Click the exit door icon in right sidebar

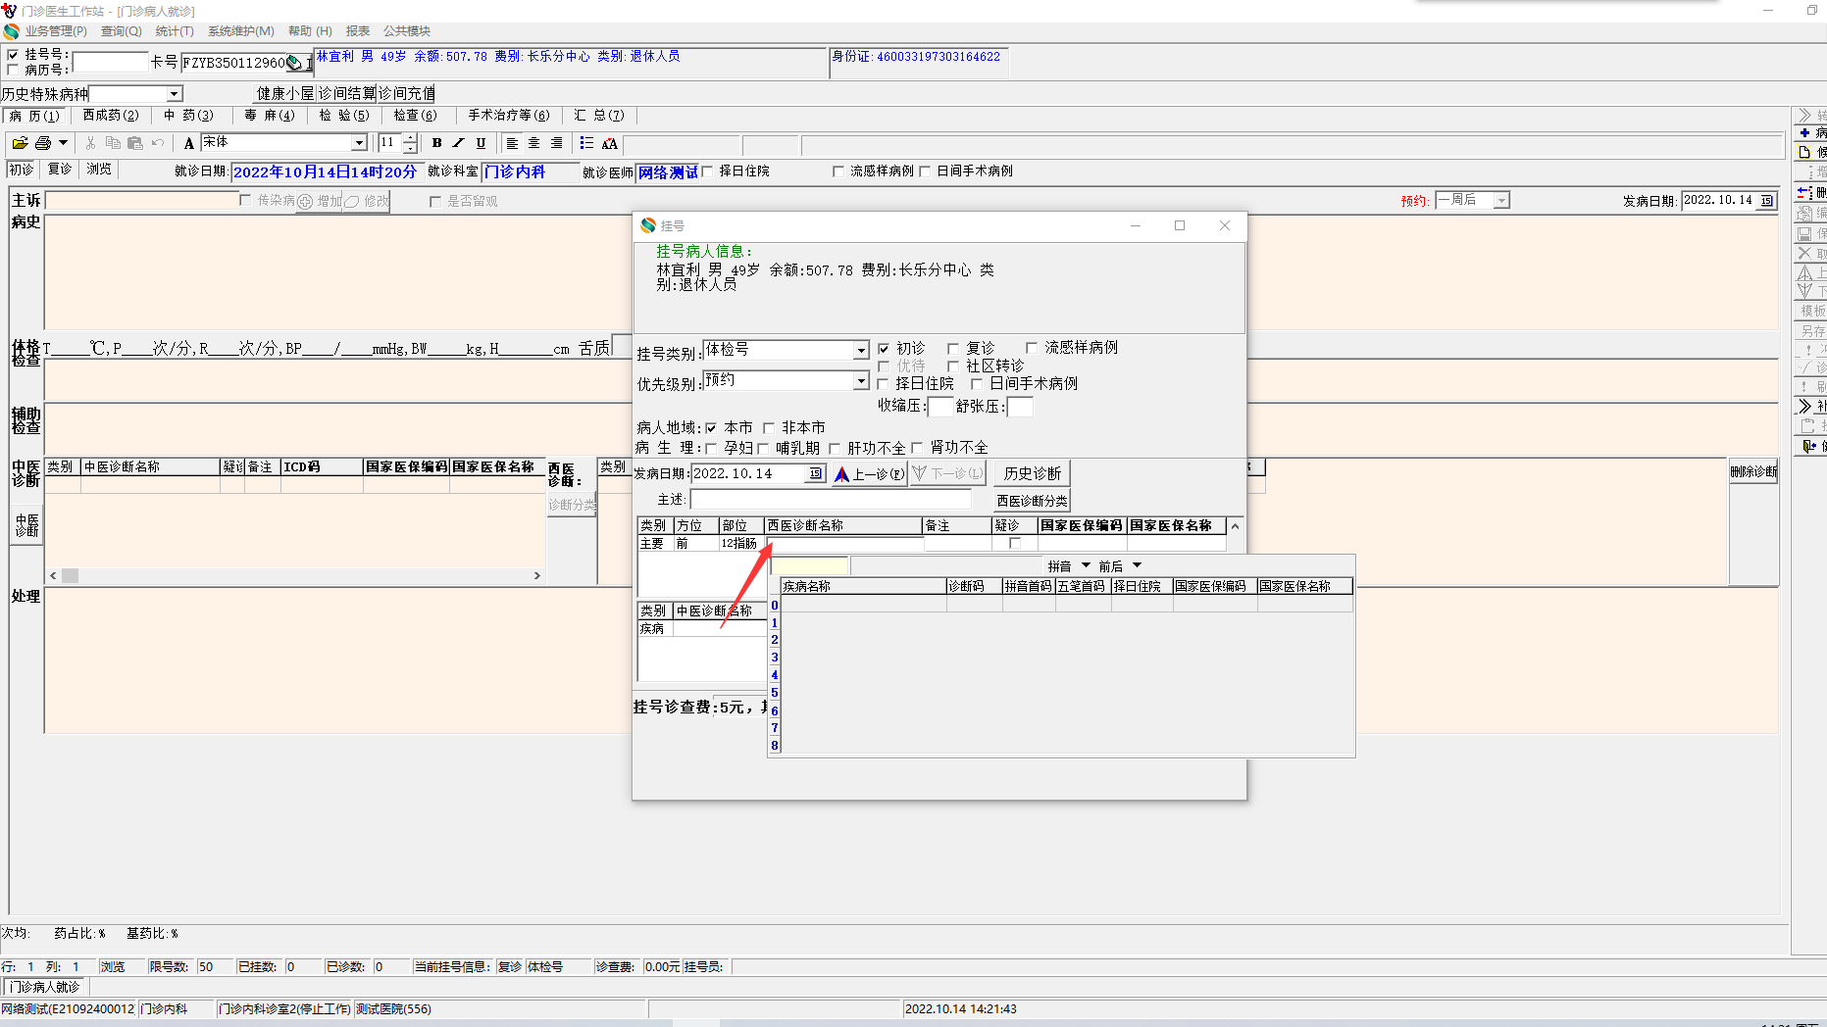pyautogui.click(x=1809, y=446)
